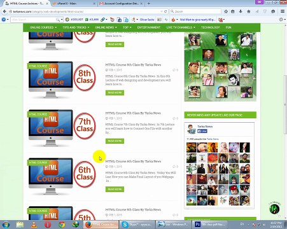
Task: Select the HTML Course Archives tab
Action: pyautogui.click(x=27, y=4)
